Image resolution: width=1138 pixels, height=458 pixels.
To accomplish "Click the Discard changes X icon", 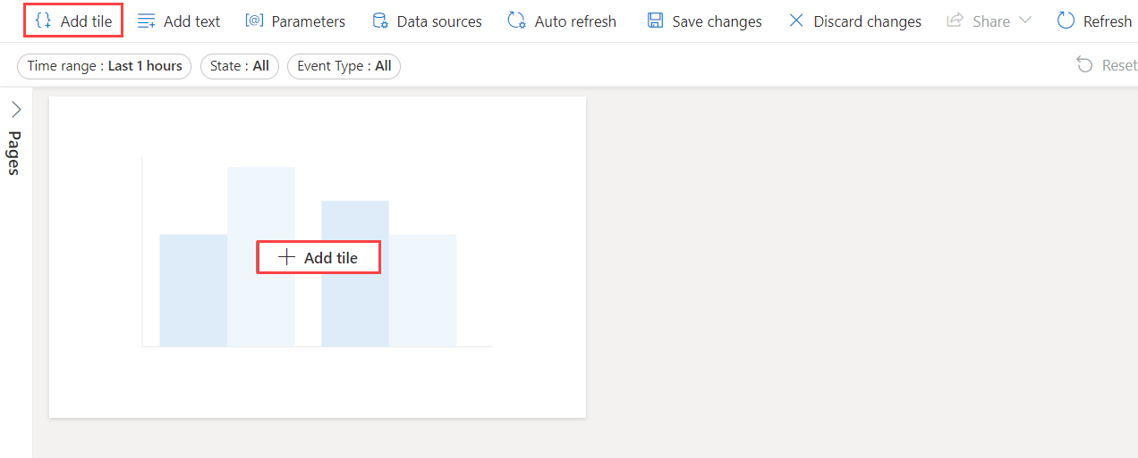I will click(x=796, y=21).
